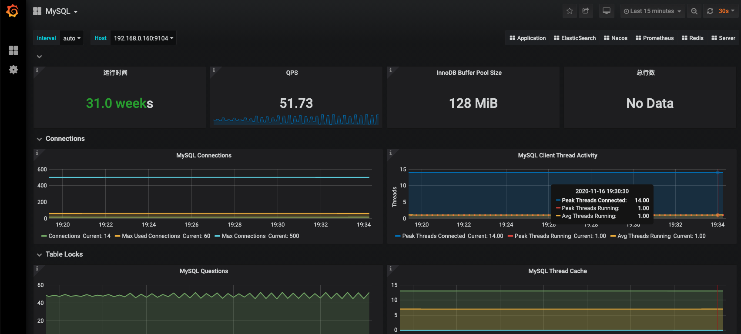Screen dimensions: 741x334
Task: Open MySQL Thread Cache panel title menu
Action: coord(557,271)
